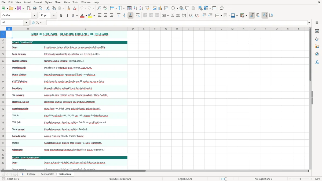
Task: Open the Format menu
Action: (x=38, y=2)
